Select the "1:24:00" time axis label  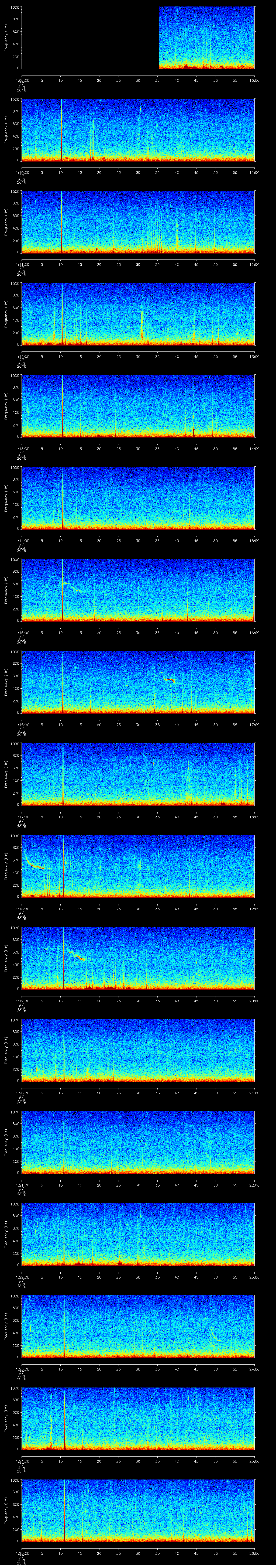coord(22,1461)
